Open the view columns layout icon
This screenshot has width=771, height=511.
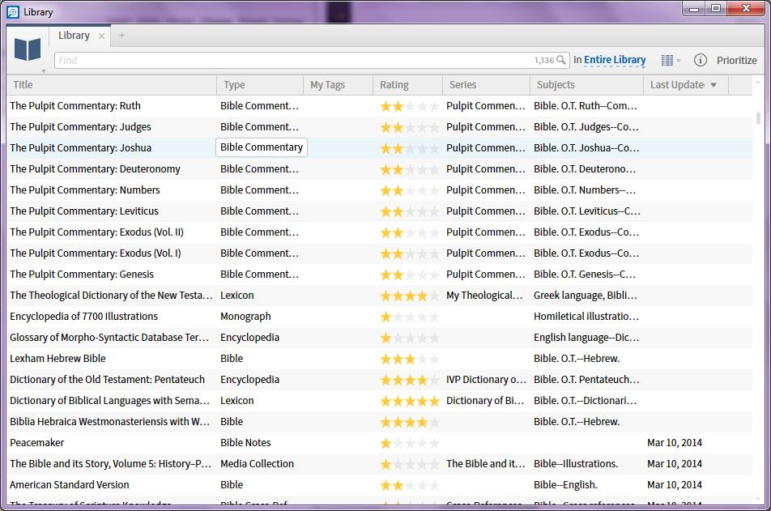[x=667, y=60]
